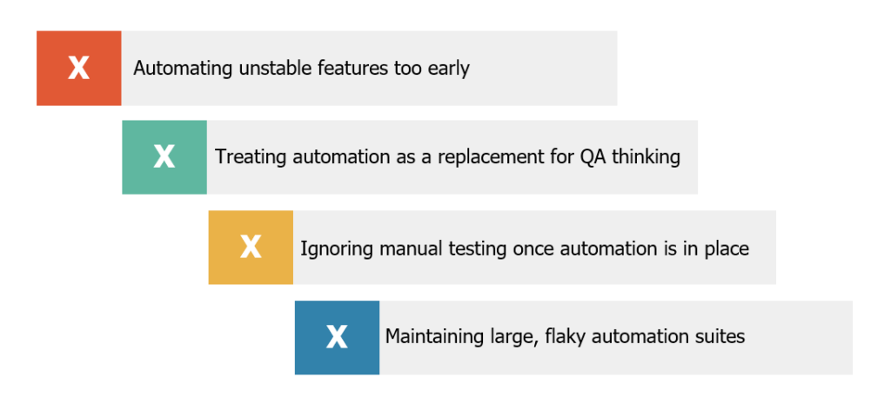Pick the green color block beside "Treating"

[137, 176]
